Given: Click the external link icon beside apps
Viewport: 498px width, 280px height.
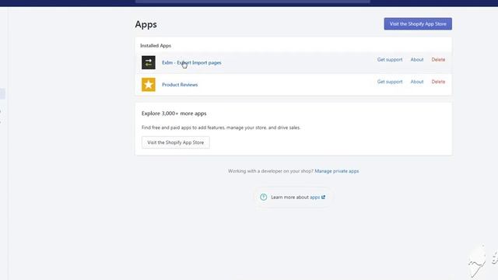Looking at the screenshot, I should [324, 197].
